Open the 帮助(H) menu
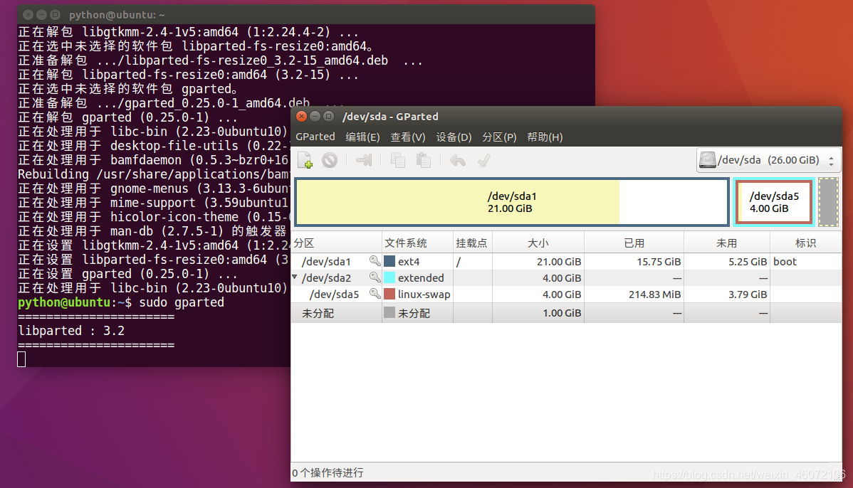The width and height of the screenshot is (853, 488). point(545,137)
